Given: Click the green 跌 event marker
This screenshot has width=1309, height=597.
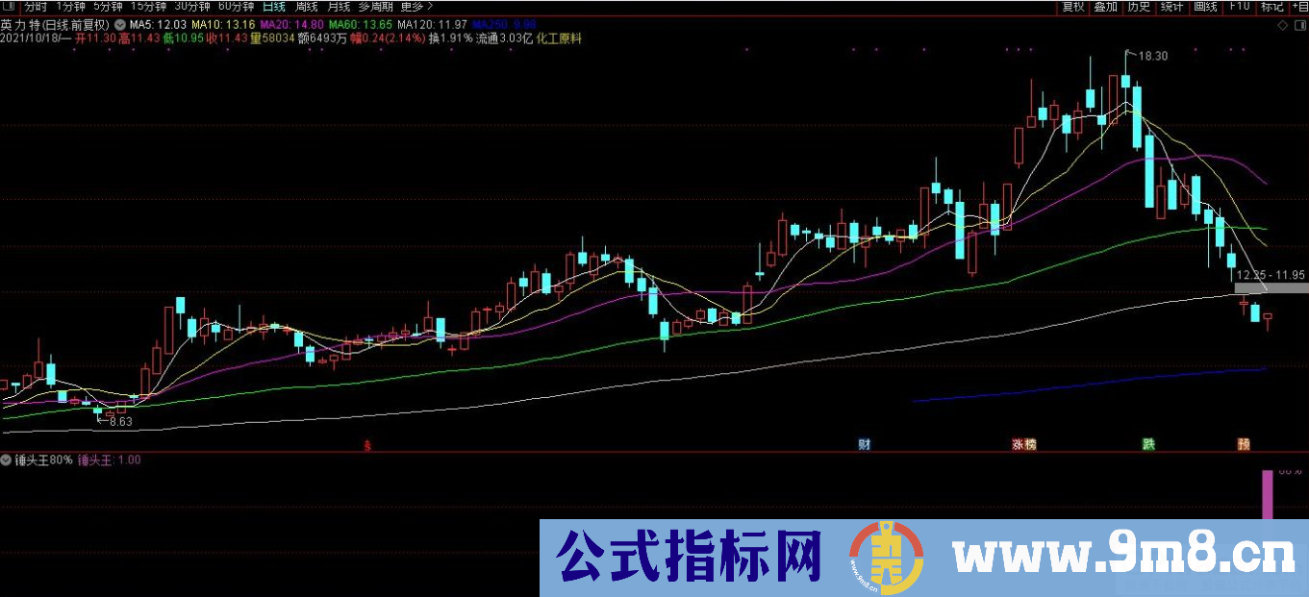Looking at the screenshot, I should click(1148, 444).
